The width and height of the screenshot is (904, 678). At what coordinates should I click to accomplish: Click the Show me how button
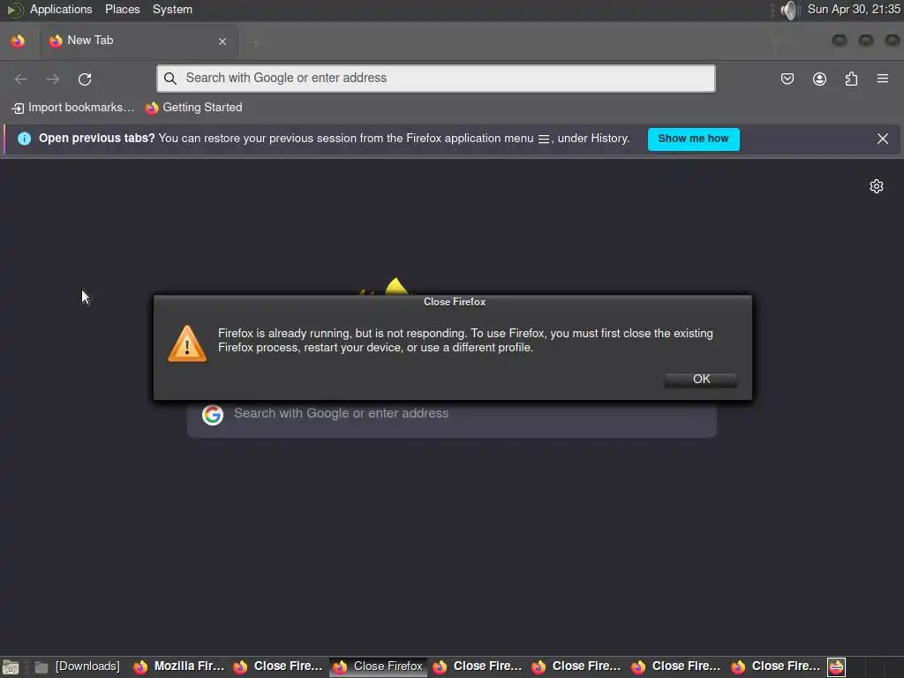coord(693,139)
